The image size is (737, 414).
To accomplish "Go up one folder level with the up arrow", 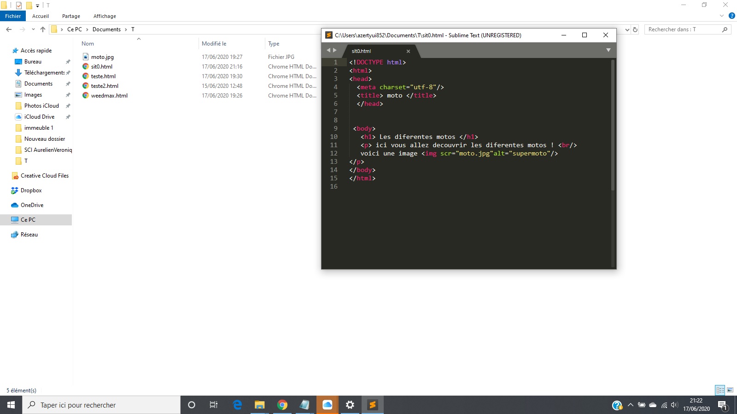I will [x=43, y=29].
